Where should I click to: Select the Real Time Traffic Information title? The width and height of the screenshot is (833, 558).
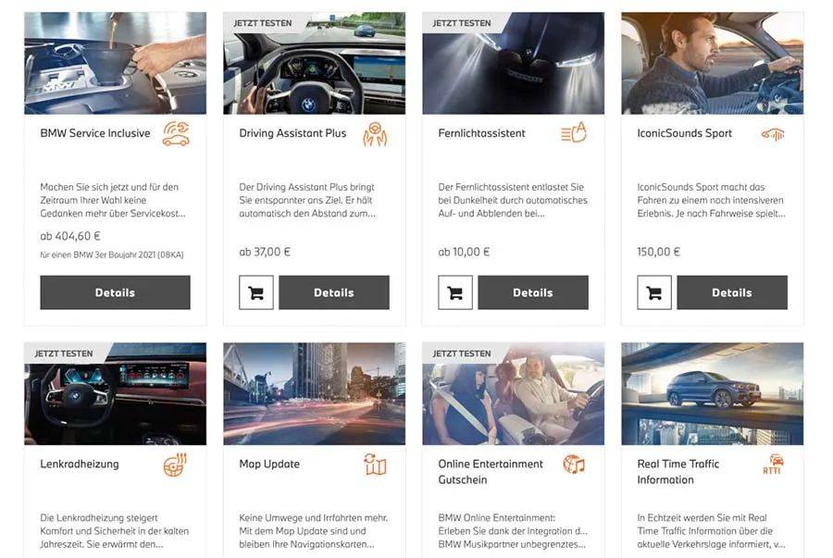678,471
